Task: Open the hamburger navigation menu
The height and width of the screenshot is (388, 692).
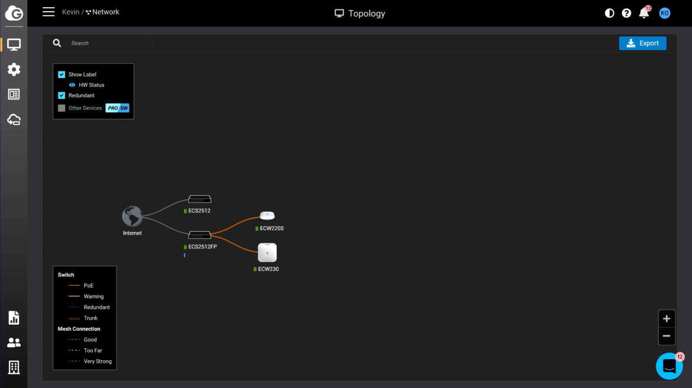Action: coord(48,12)
